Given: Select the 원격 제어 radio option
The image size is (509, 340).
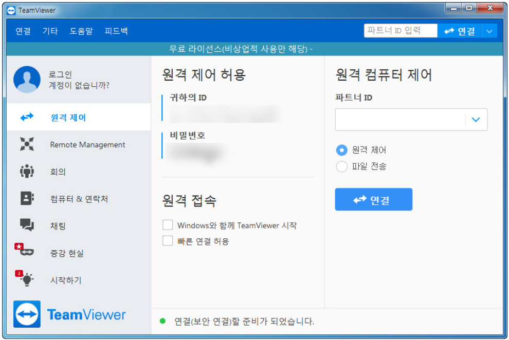Looking at the screenshot, I should click(341, 150).
